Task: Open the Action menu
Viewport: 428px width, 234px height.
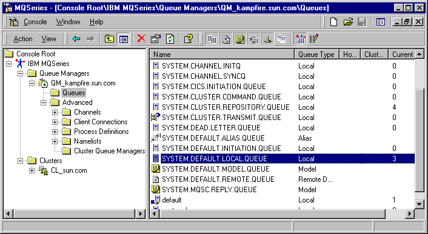Action: click(x=23, y=39)
